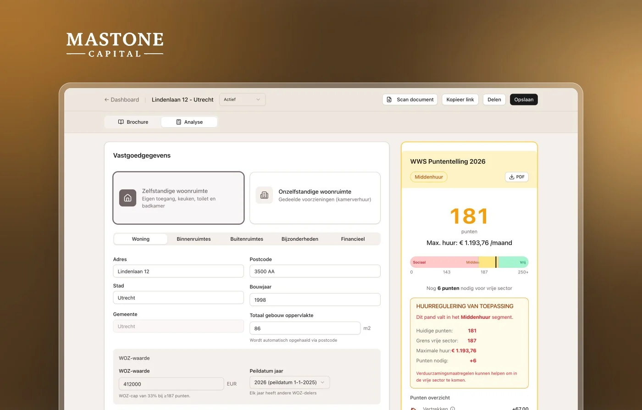Viewport: 642px width, 410px height.
Task: Download the WWS report via the PDF icon
Action: (512, 177)
